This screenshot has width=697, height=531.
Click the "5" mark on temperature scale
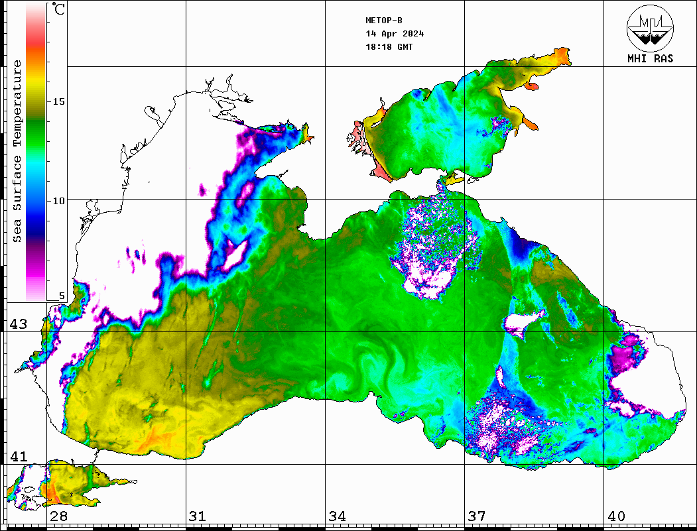click(x=62, y=296)
